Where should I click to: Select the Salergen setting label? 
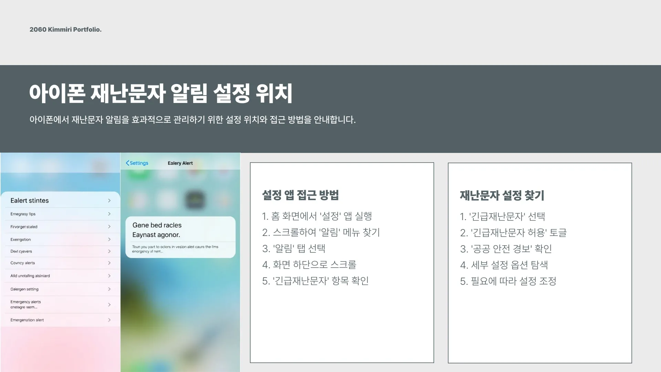click(x=24, y=289)
